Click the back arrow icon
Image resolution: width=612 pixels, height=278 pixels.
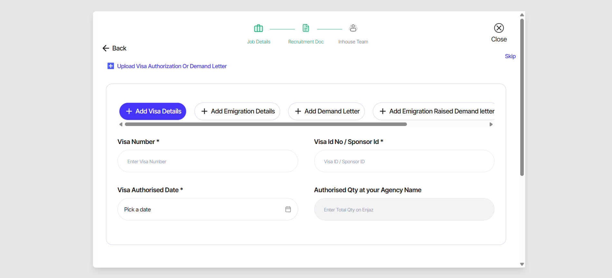coord(106,48)
